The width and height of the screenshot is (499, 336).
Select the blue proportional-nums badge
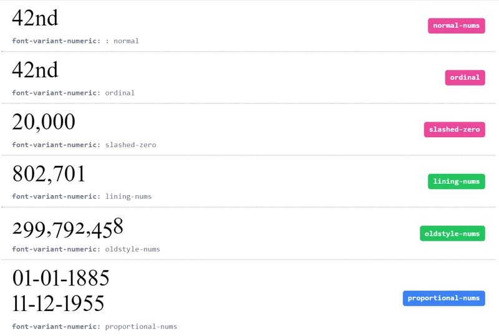click(443, 298)
